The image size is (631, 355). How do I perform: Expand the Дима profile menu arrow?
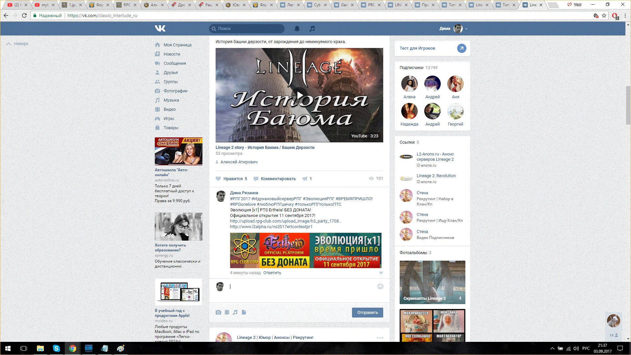click(466, 29)
